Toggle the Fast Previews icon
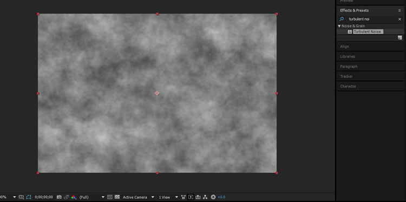This screenshot has height=202, width=406. [191, 197]
